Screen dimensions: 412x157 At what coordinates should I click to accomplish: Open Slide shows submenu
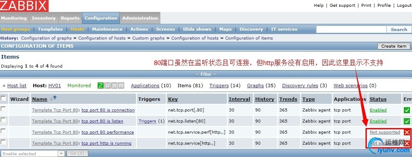197,29
